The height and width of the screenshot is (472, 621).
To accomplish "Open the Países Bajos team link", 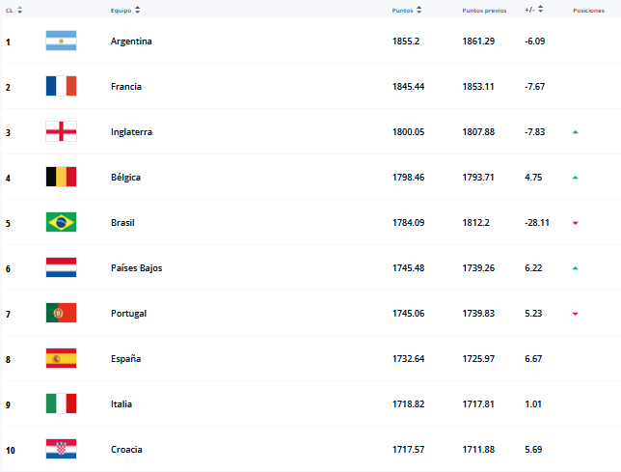I will pos(136,268).
